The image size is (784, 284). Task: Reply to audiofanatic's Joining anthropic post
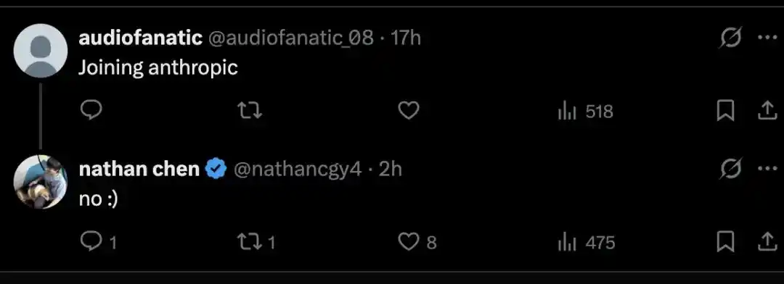(91, 110)
